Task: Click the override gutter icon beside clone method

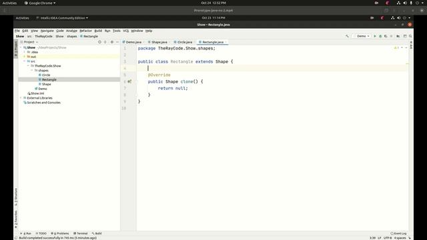Action: click(129, 81)
